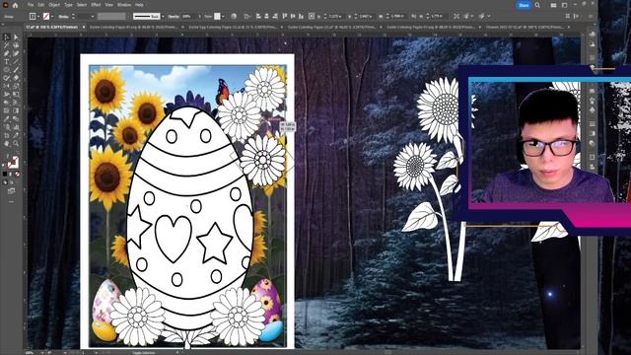Switch to the Easter Egg Coloring Pages tab
The image size is (631, 355).
click(233, 27)
